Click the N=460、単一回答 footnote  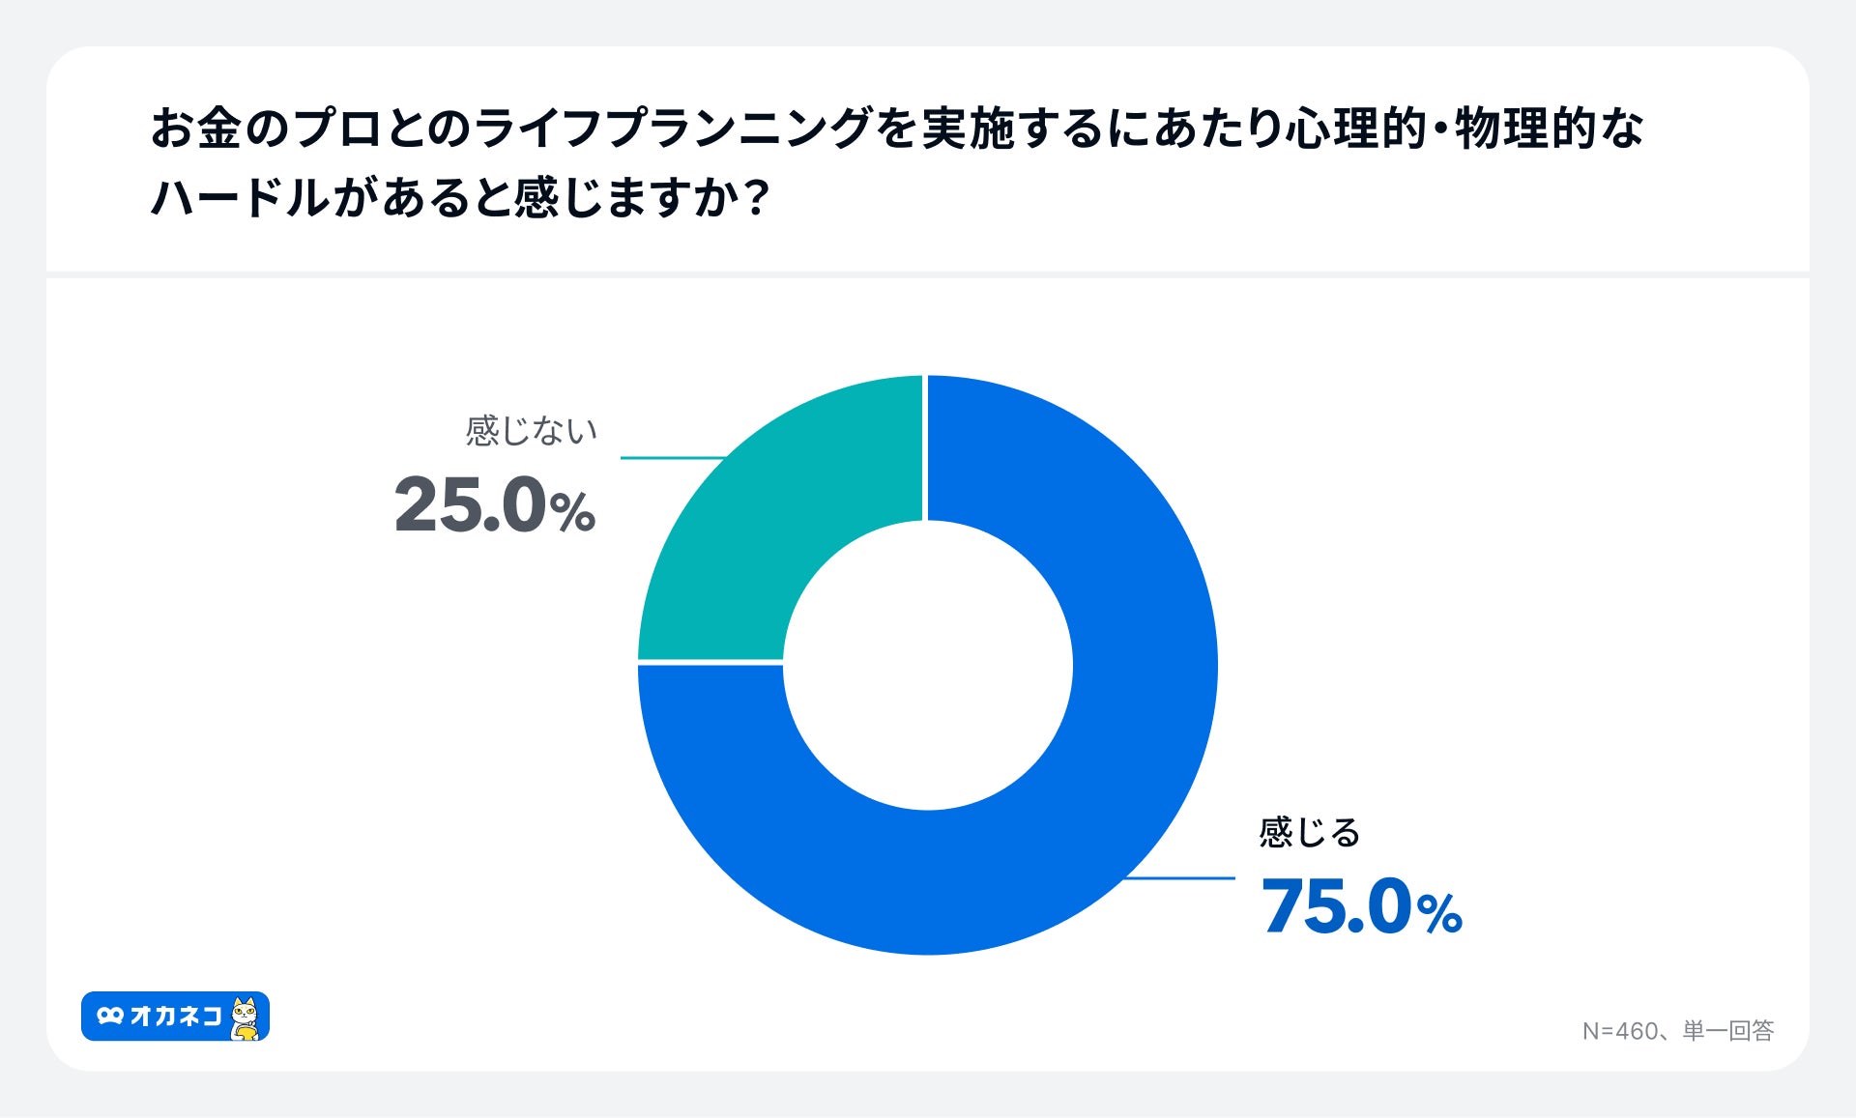[1677, 1031]
